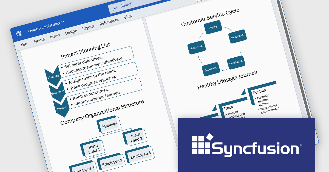Select the Project Planning List heading
This screenshot has height=172, width=329.
pos(86,51)
